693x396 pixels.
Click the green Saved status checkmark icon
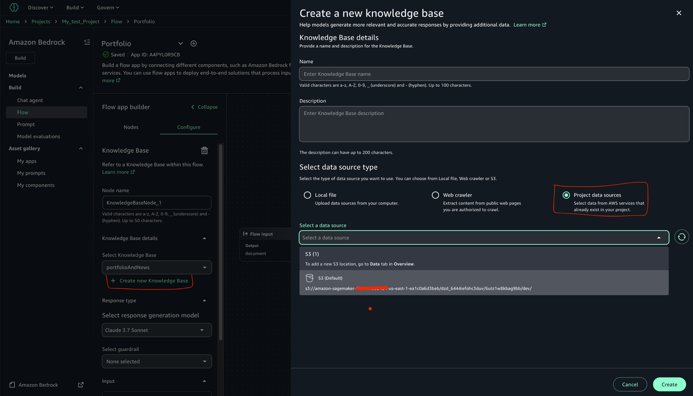coord(105,55)
